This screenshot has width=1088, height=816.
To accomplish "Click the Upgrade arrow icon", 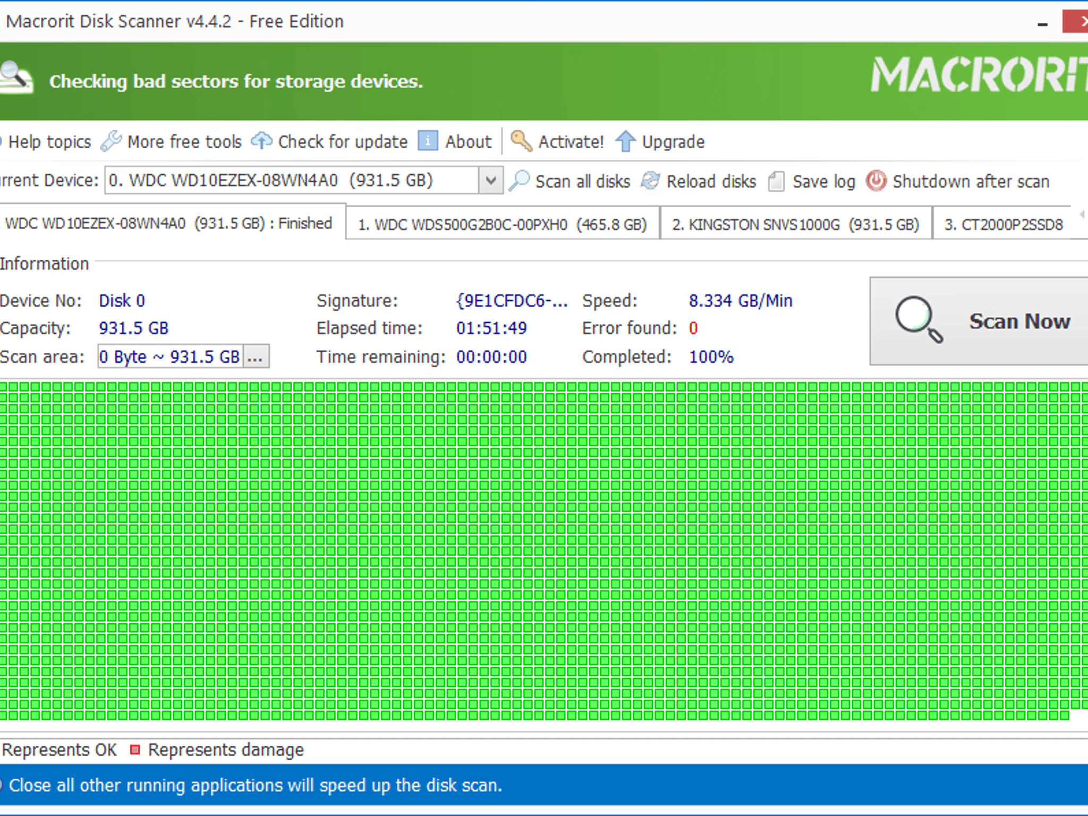I will 625,141.
